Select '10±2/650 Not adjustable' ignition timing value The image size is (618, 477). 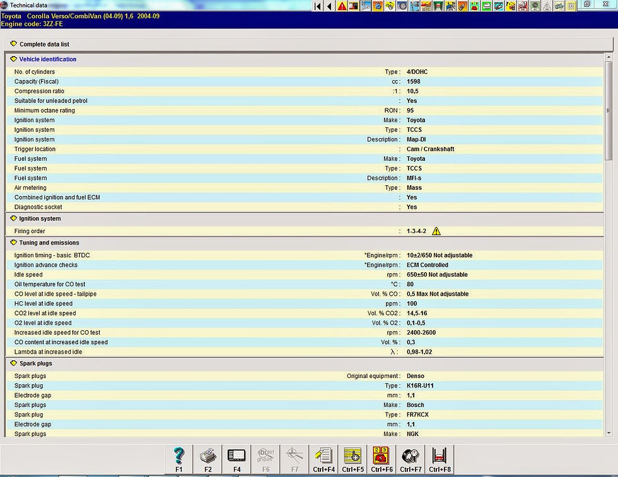(440, 255)
